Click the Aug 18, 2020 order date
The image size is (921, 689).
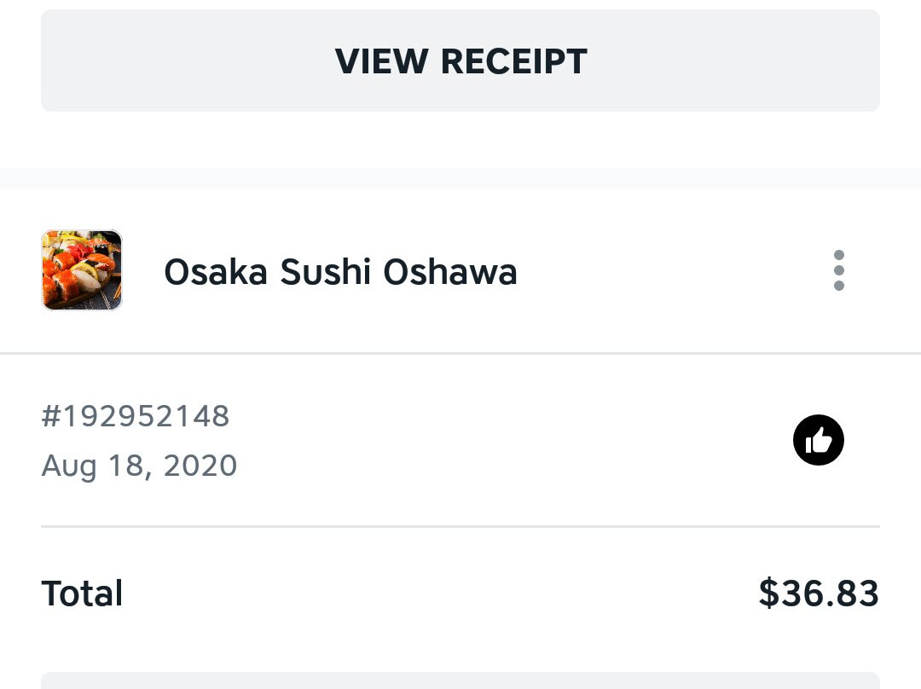(139, 466)
